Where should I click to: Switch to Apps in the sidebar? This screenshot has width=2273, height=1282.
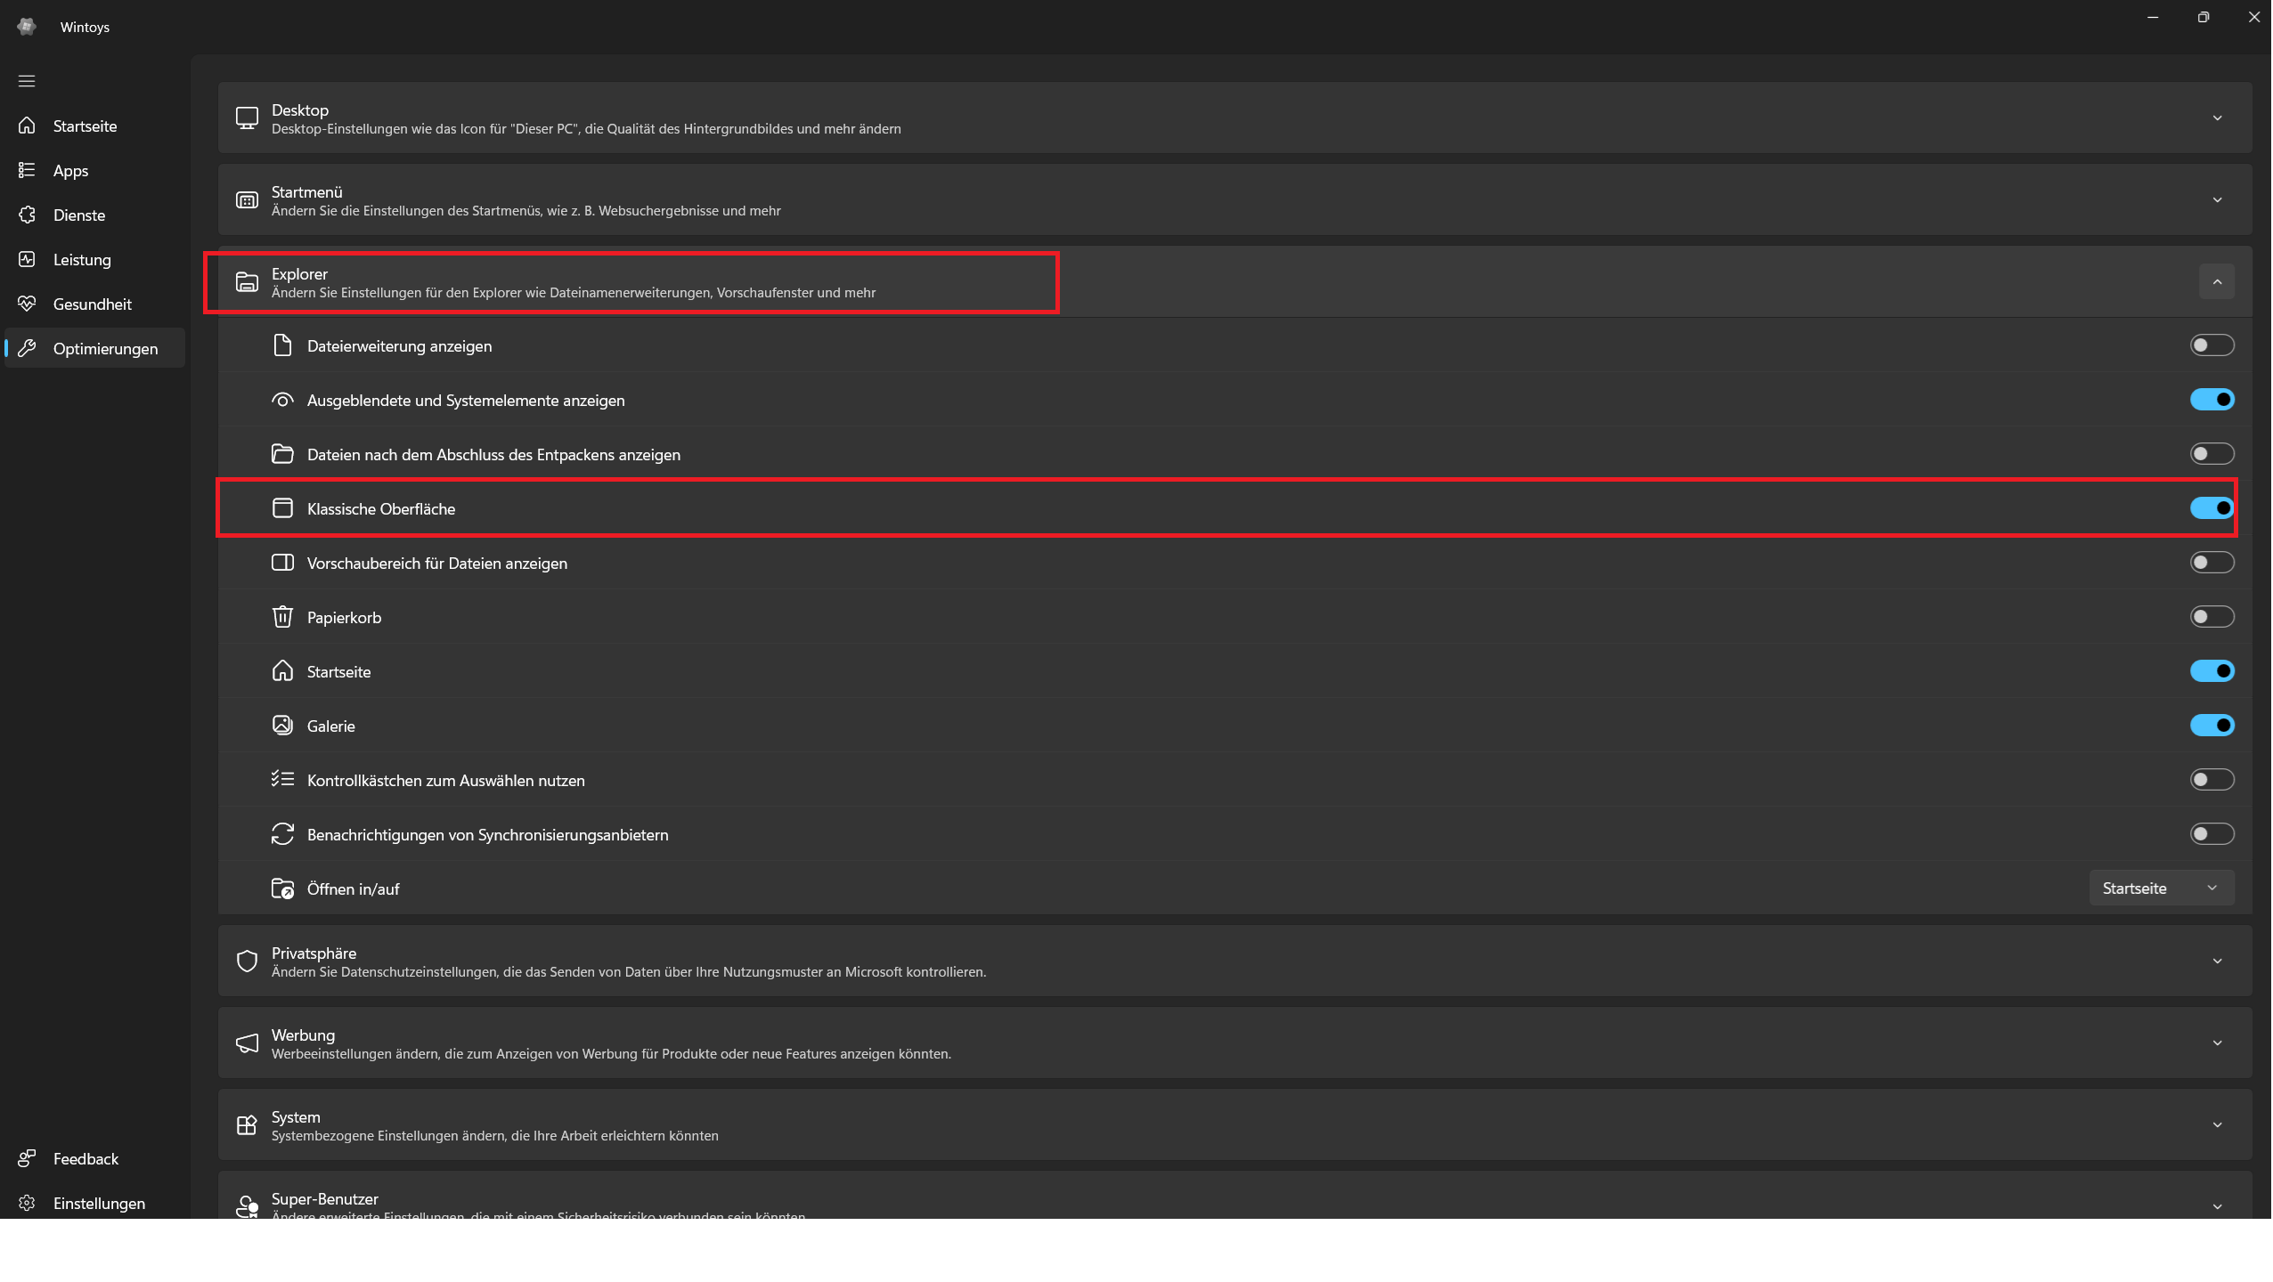point(70,171)
